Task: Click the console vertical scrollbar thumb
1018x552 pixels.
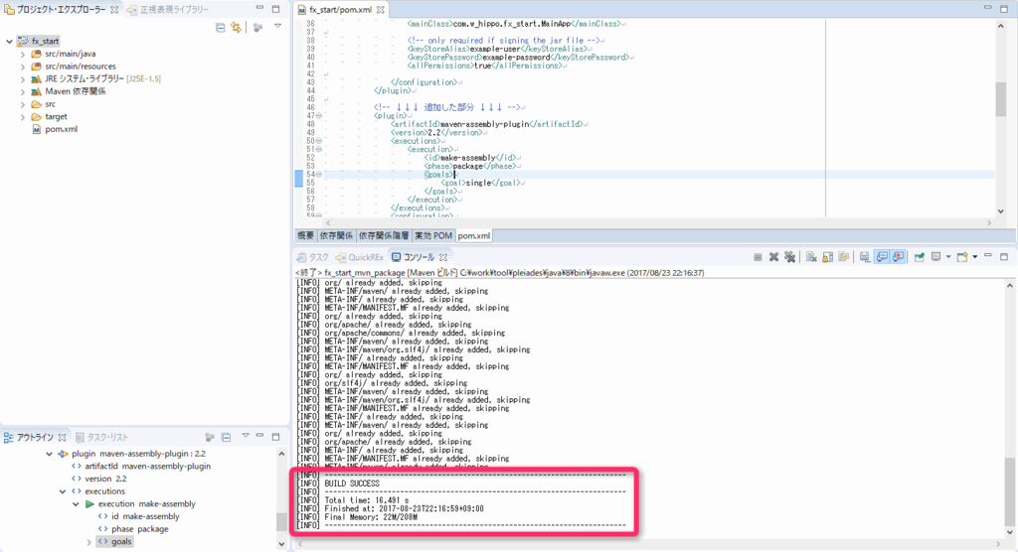Action: coord(1010,490)
